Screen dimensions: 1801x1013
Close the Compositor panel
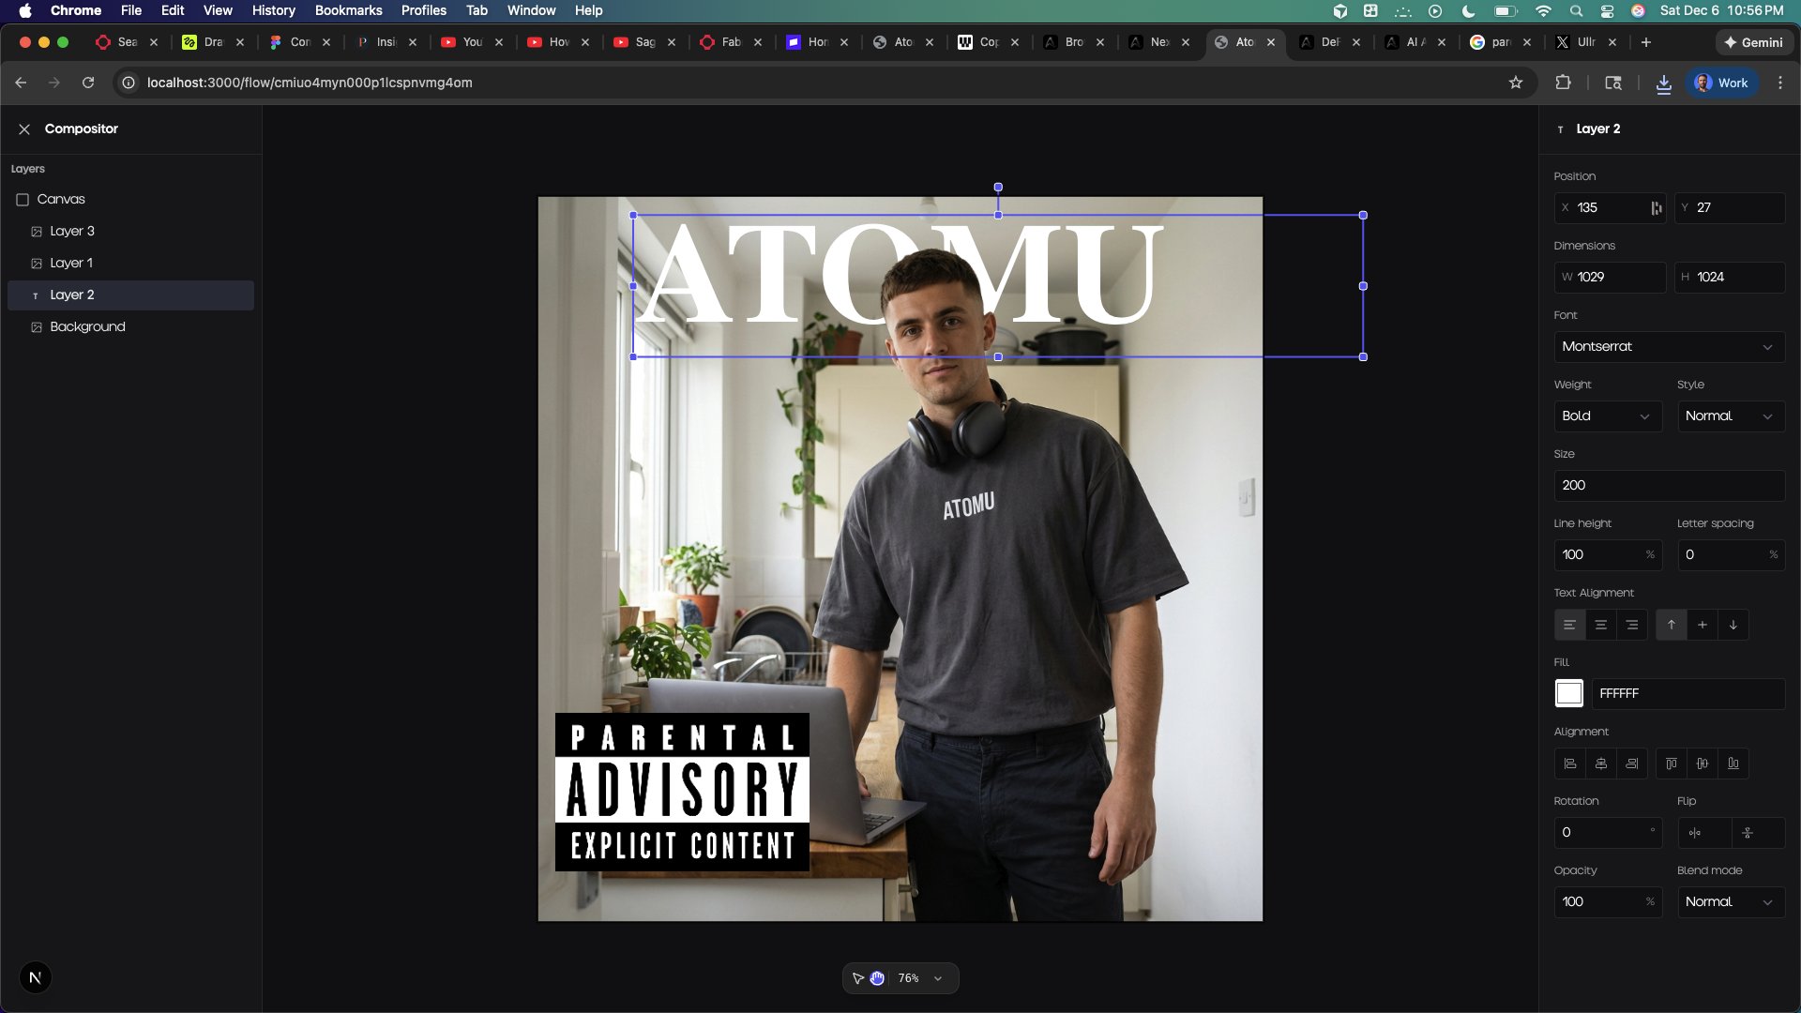[x=24, y=129]
